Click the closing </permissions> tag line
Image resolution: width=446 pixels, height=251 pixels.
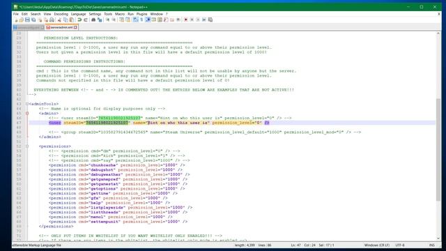coord(56,226)
